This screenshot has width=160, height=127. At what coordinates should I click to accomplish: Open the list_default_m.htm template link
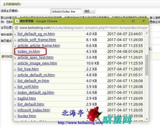[x=33, y=81]
